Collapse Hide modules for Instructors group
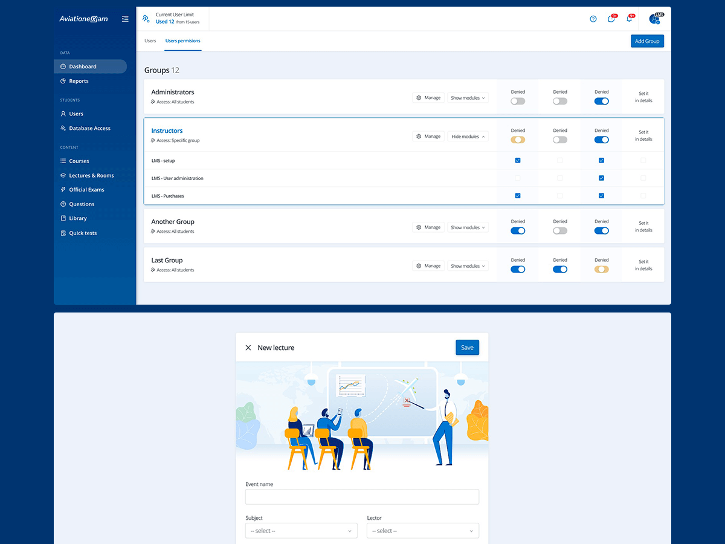Screen dimensions: 725x544 [x=468, y=137]
